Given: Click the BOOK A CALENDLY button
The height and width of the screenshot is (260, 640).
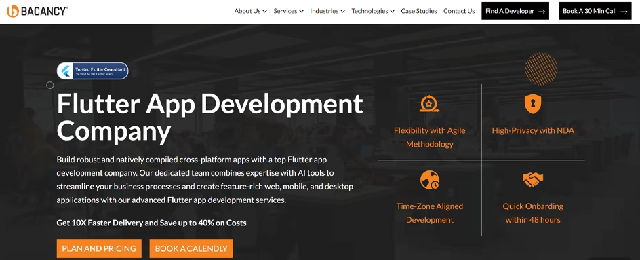Looking at the screenshot, I should coord(191,248).
